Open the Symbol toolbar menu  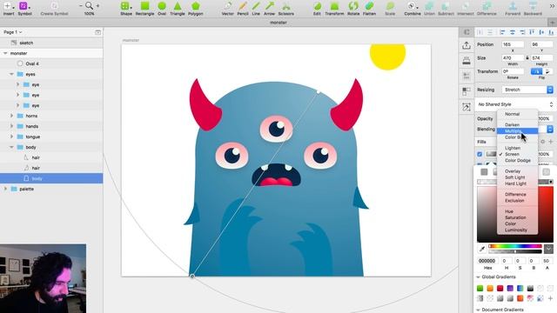(24, 9)
